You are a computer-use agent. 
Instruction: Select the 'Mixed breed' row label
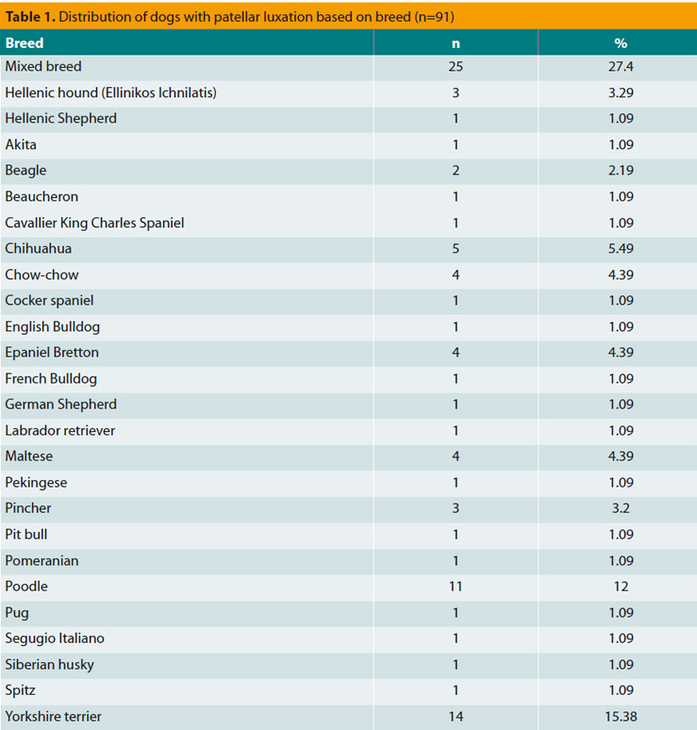44,66
